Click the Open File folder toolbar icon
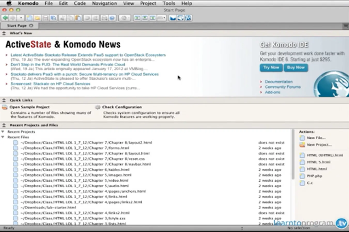 click(37, 18)
